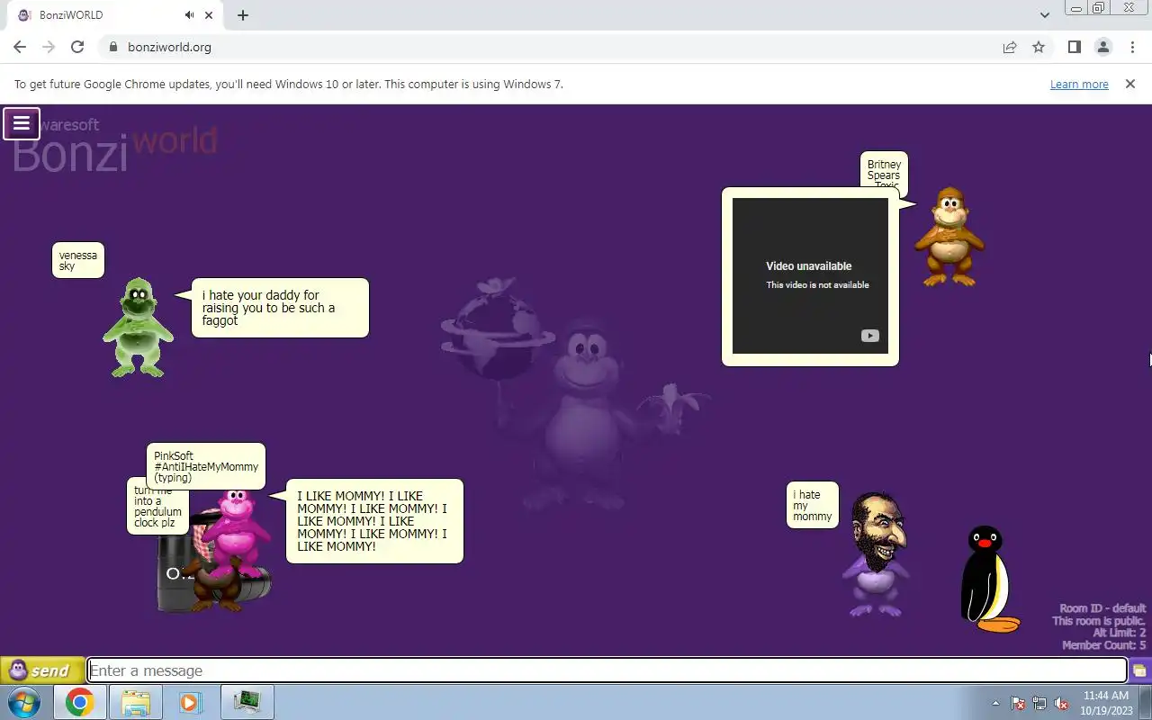
Task: Click the YouTube logo on the unavailable video
Action: (869, 336)
